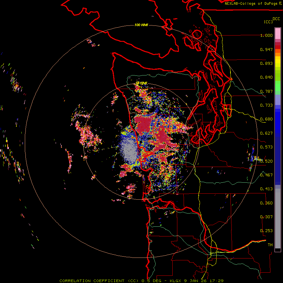Click the 0.413 scale value
This screenshot has height=283, width=283.
pos(266,189)
